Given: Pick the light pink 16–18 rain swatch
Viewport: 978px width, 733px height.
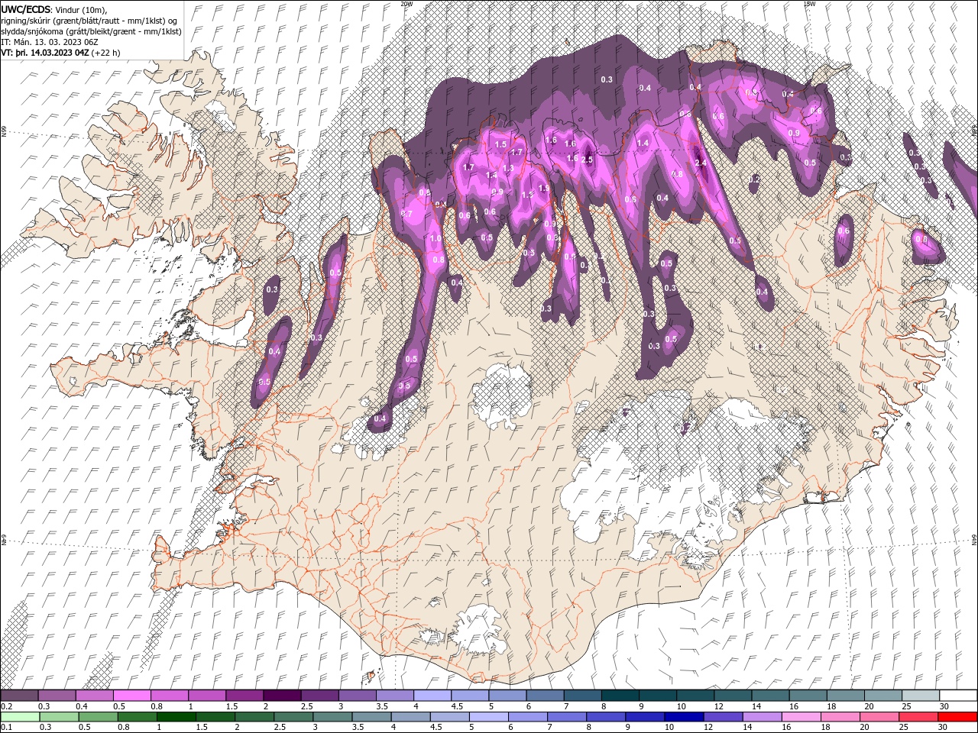Looking at the screenshot, I should (x=800, y=717).
